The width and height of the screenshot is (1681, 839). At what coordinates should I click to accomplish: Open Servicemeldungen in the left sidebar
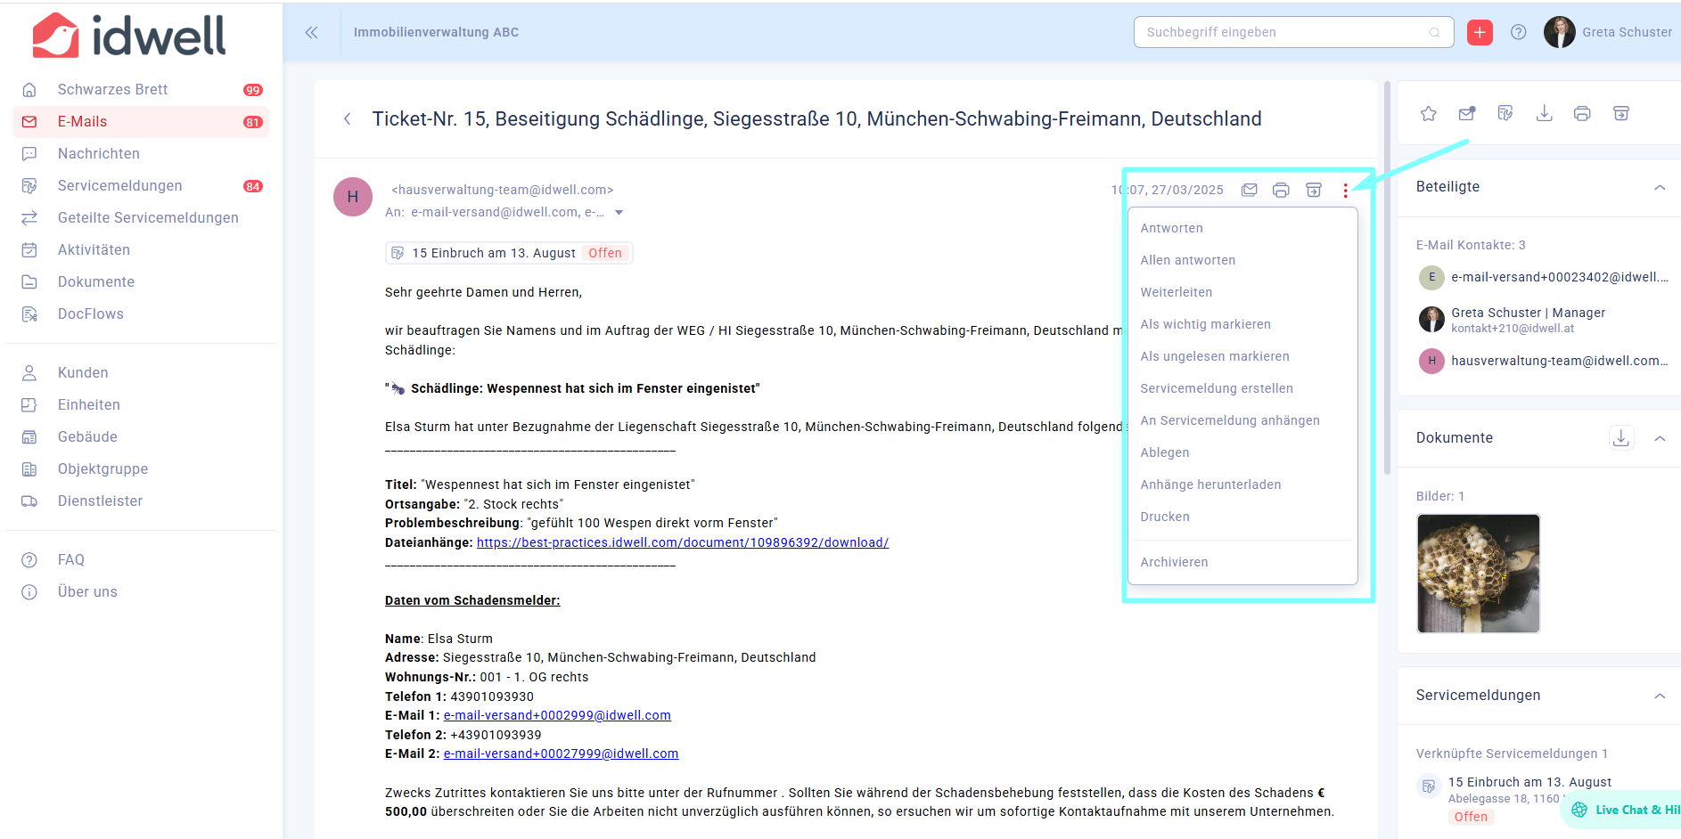pos(119,185)
